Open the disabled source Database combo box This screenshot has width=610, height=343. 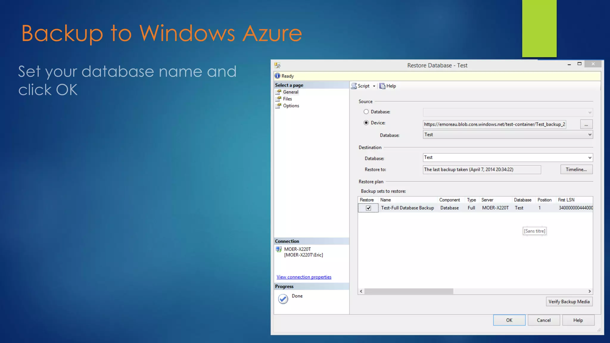(x=508, y=112)
